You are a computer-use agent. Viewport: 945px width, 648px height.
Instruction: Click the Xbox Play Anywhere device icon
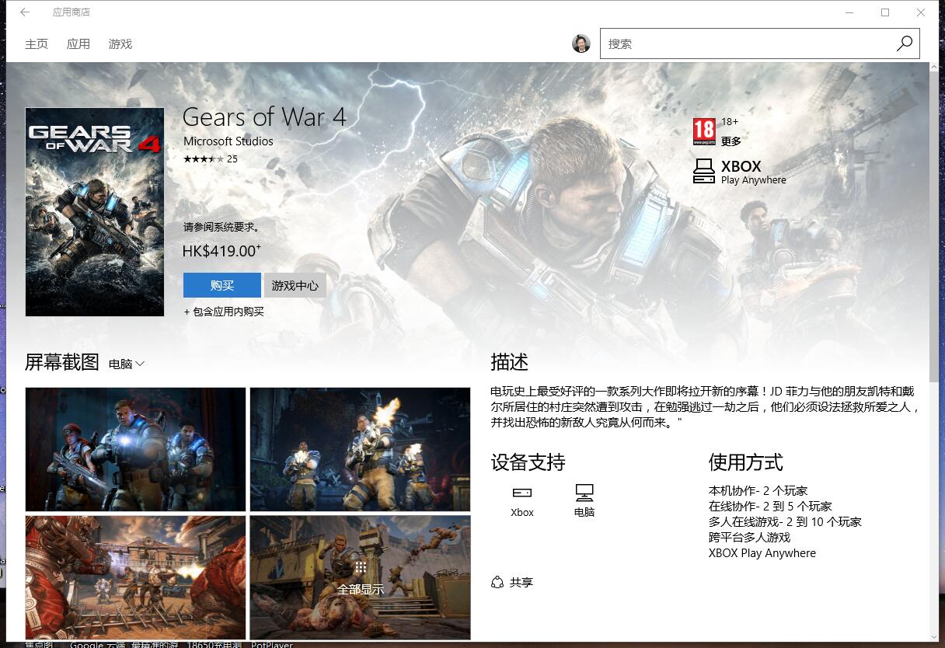coord(703,171)
